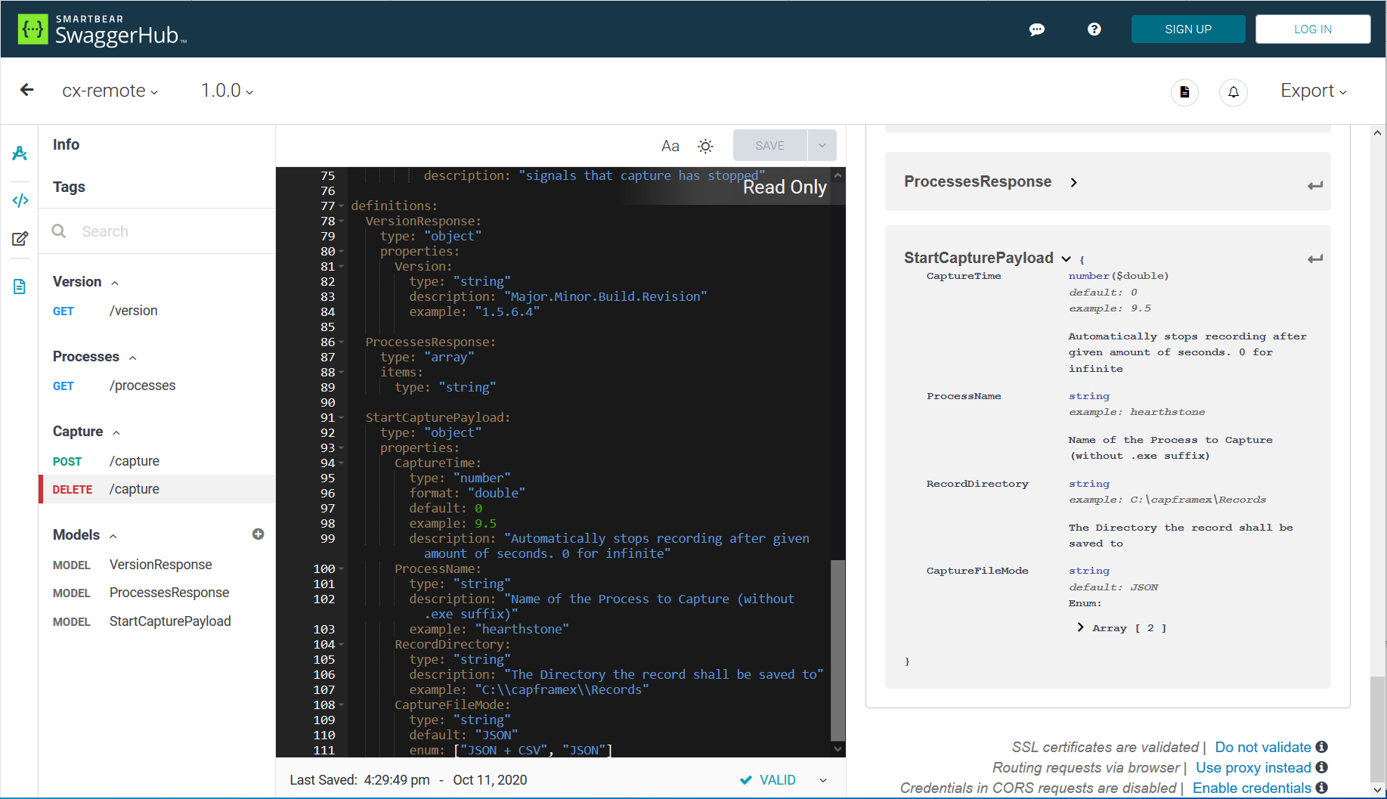The height and width of the screenshot is (799, 1387).
Task: Open the notifications bell icon
Action: 1233,92
